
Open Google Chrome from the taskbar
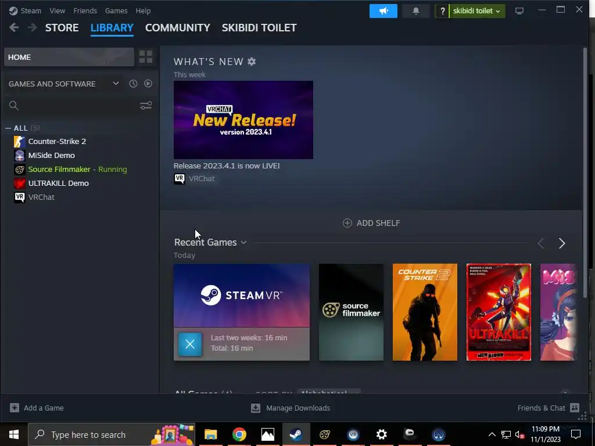click(x=239, y=434)
